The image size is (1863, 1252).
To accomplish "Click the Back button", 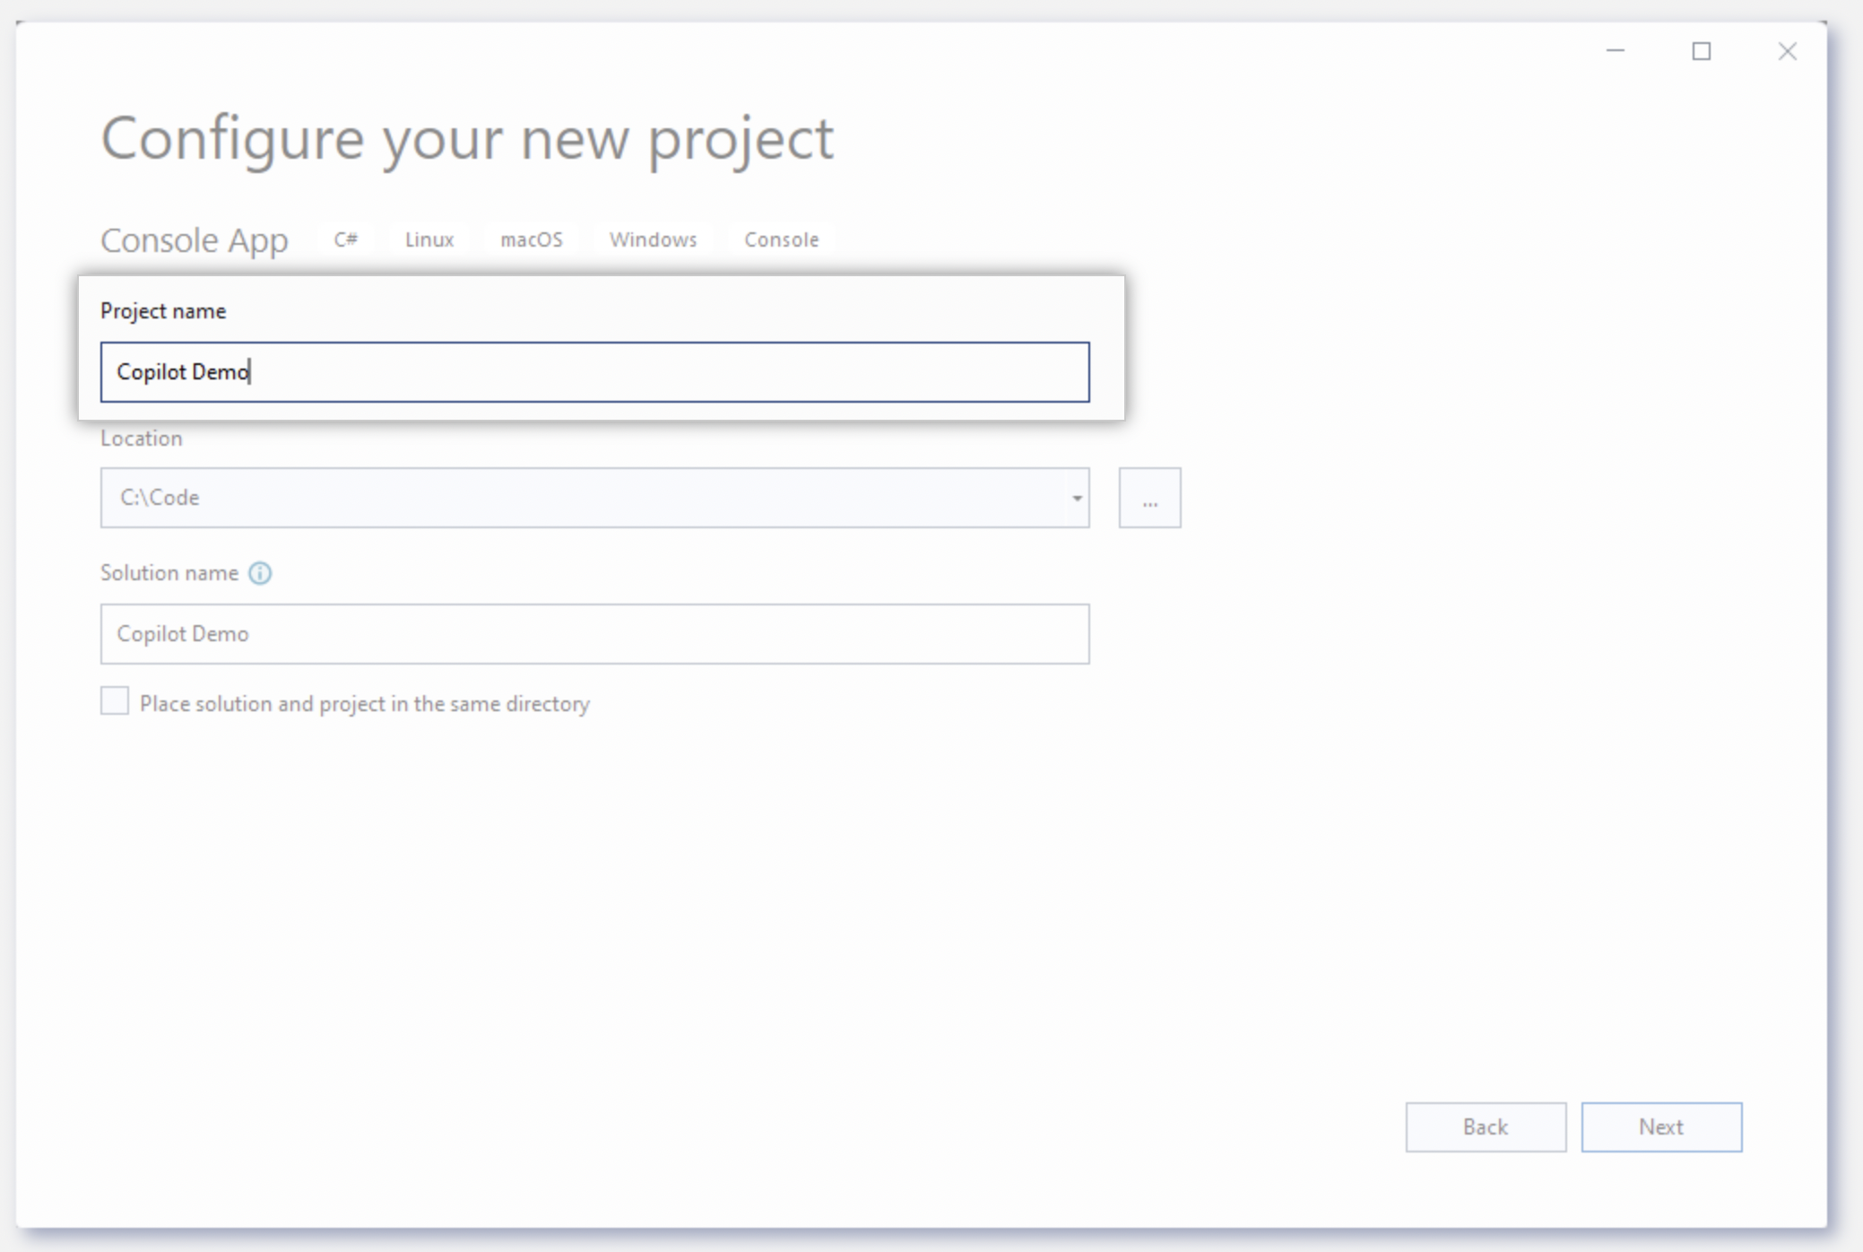I will click(x=1485, y=1126).
